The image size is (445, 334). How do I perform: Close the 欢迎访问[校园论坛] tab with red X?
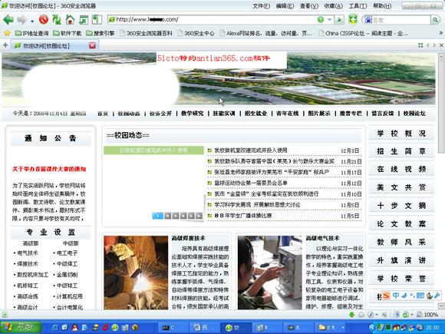coord(93,45)
